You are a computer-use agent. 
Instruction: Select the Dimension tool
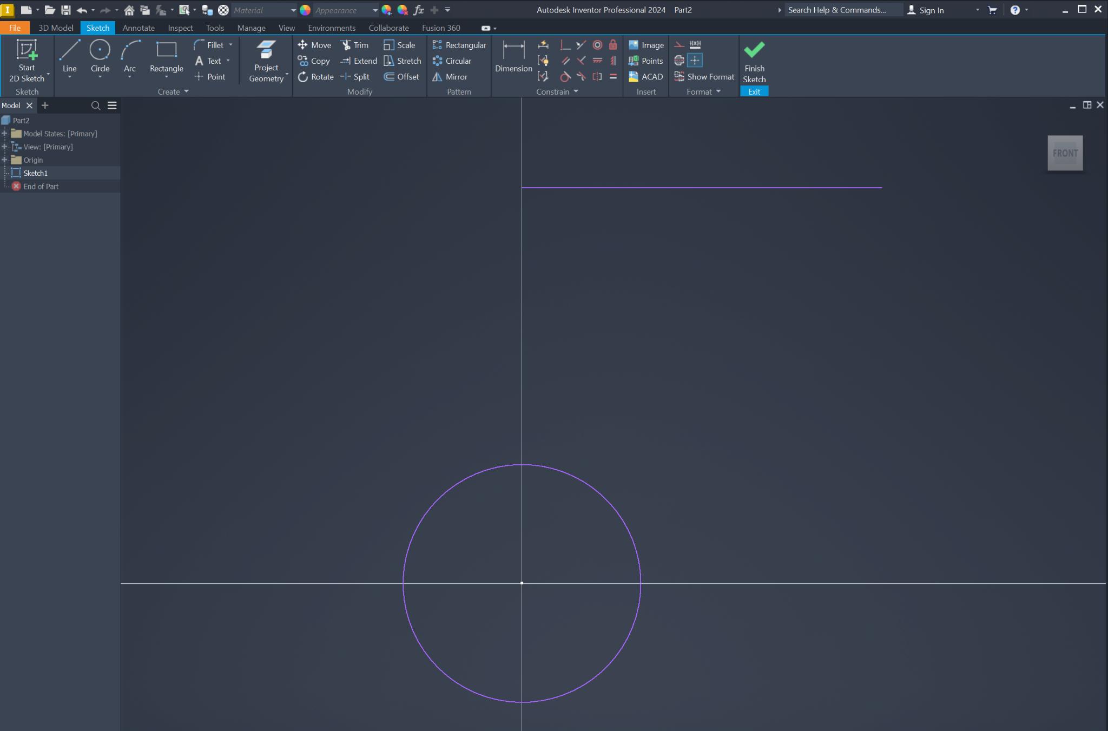click(512, 57)
